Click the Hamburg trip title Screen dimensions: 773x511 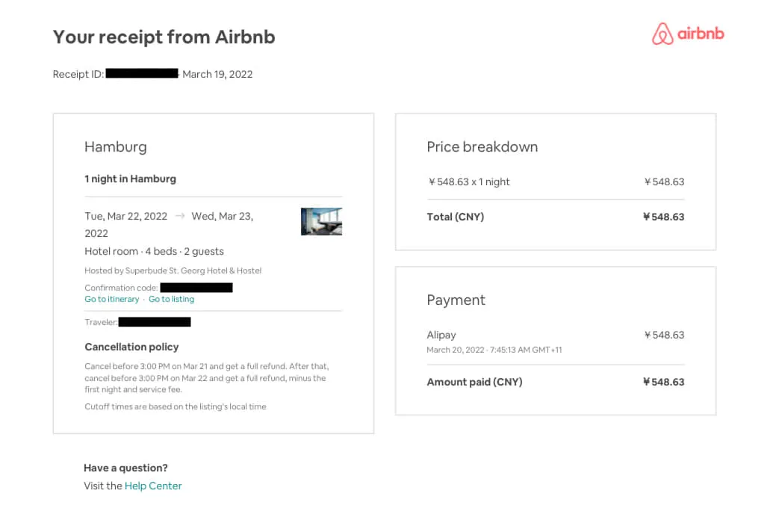pyautogui.click(x=116, y=146)
